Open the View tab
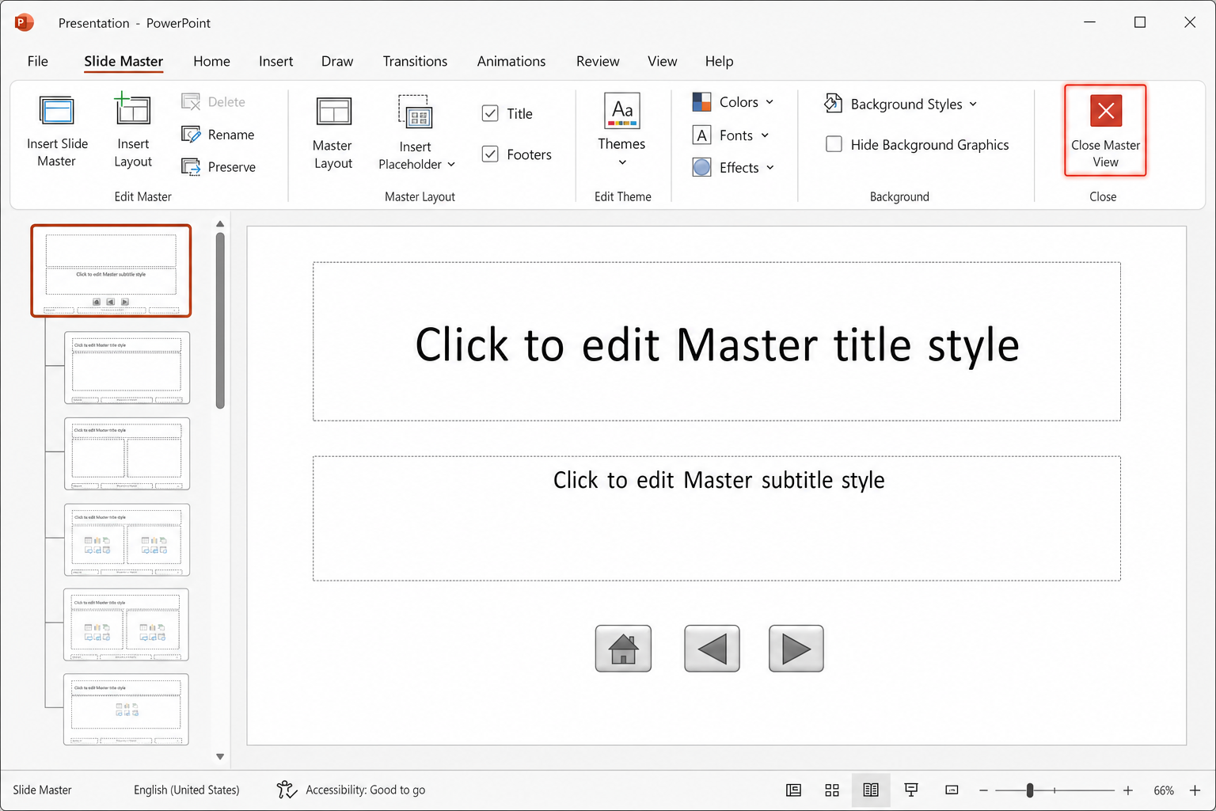This screenshot has height=811, width=1216. pyautogui.click(x=663, y=61)
